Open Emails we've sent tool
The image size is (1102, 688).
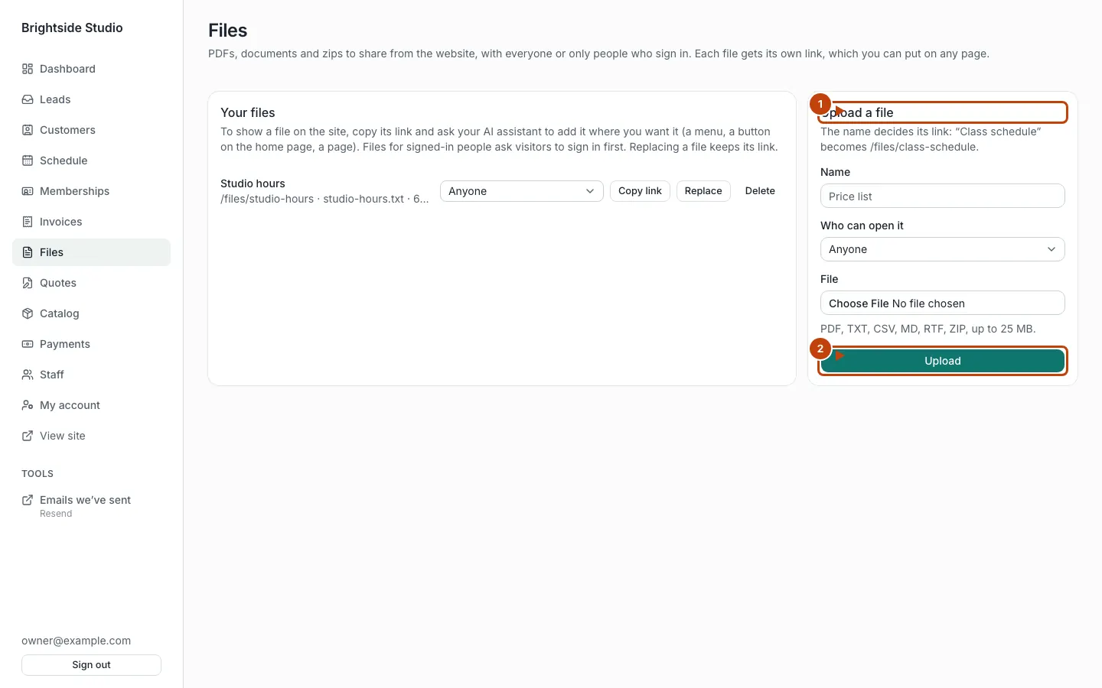(92, 506)
